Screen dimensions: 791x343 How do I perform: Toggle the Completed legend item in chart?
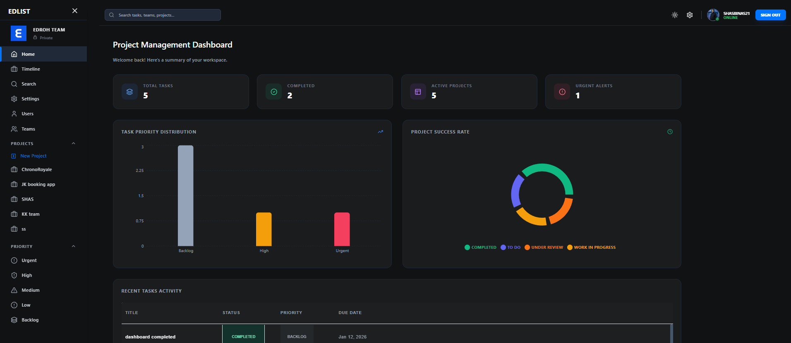(x=480, y=248)
